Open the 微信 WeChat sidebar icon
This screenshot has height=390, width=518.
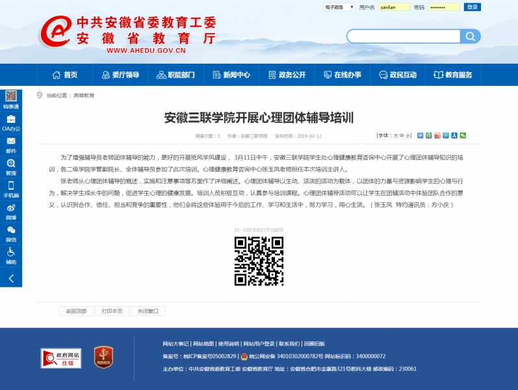pyautogui.click(x=11, y=233)
